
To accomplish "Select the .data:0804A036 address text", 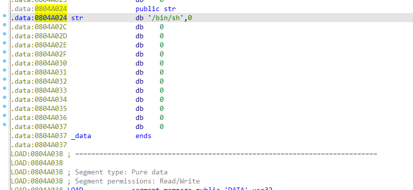I will tap(39, 117).
